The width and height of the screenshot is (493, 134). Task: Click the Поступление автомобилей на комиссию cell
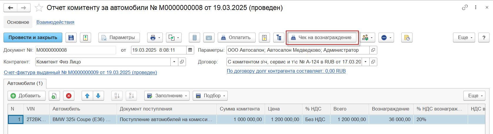[167, 120]
